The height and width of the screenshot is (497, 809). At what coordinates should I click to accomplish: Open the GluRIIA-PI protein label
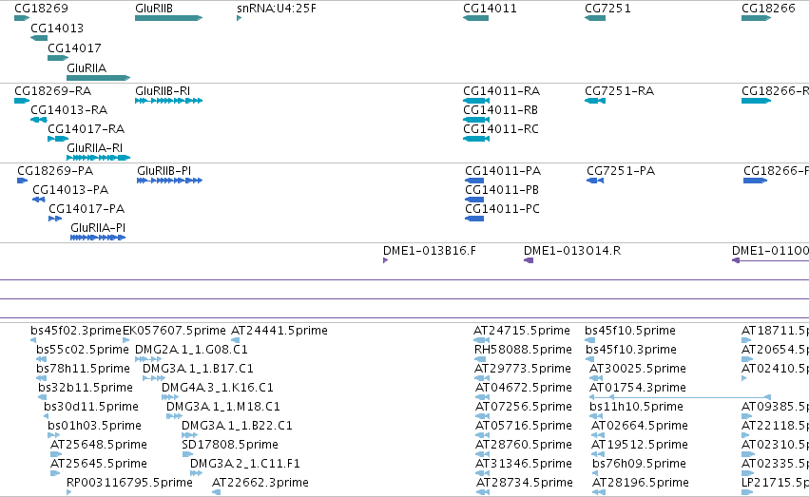(x=98, y=228)
